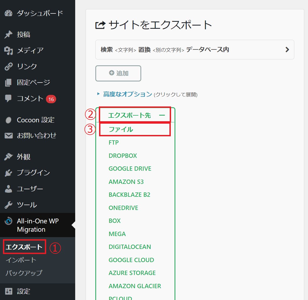Image resolution: width=308 pixels, height=300 pixels.
Task: Click the Settings (設定) sliders icon
Action: 8,291
